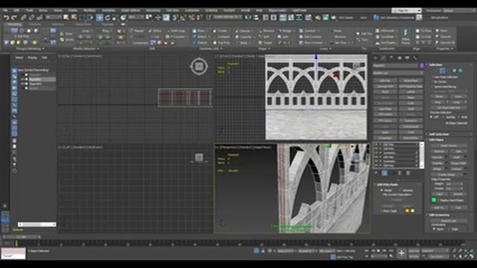Switch to the Freeform ribbon tab
477x268 pixels.
tap(35, 25)
